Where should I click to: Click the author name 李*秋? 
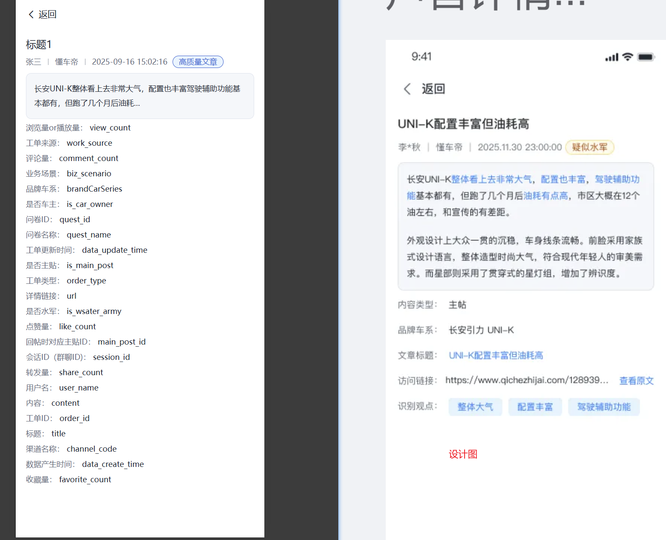tap(409, 147)
